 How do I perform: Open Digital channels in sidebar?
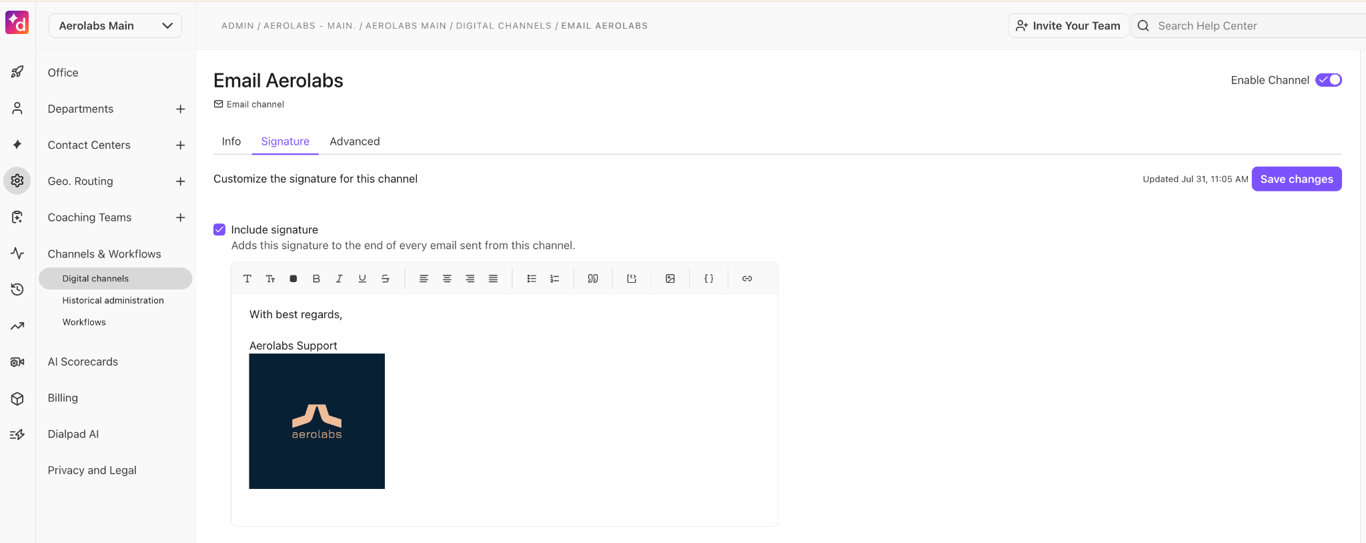(115, 278)
